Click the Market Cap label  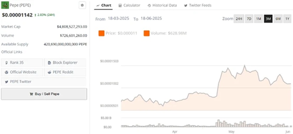[x=11, y=27]
